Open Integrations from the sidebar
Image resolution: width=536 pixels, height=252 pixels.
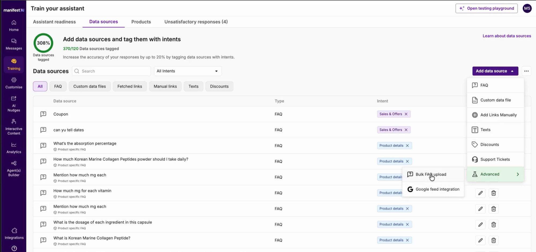pos(13,233)
